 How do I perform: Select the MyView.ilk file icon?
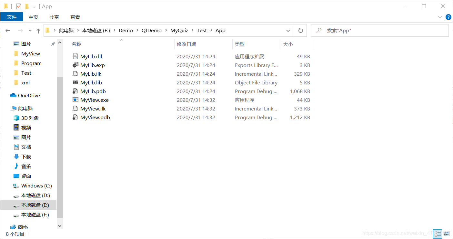tap(75, 109)
